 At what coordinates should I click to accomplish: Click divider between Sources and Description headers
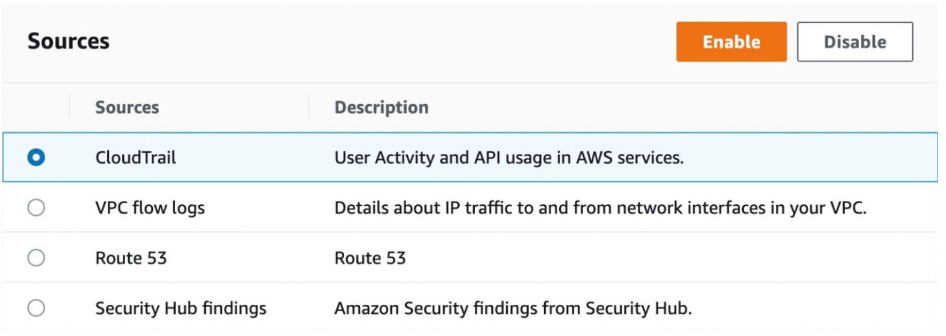309,107
